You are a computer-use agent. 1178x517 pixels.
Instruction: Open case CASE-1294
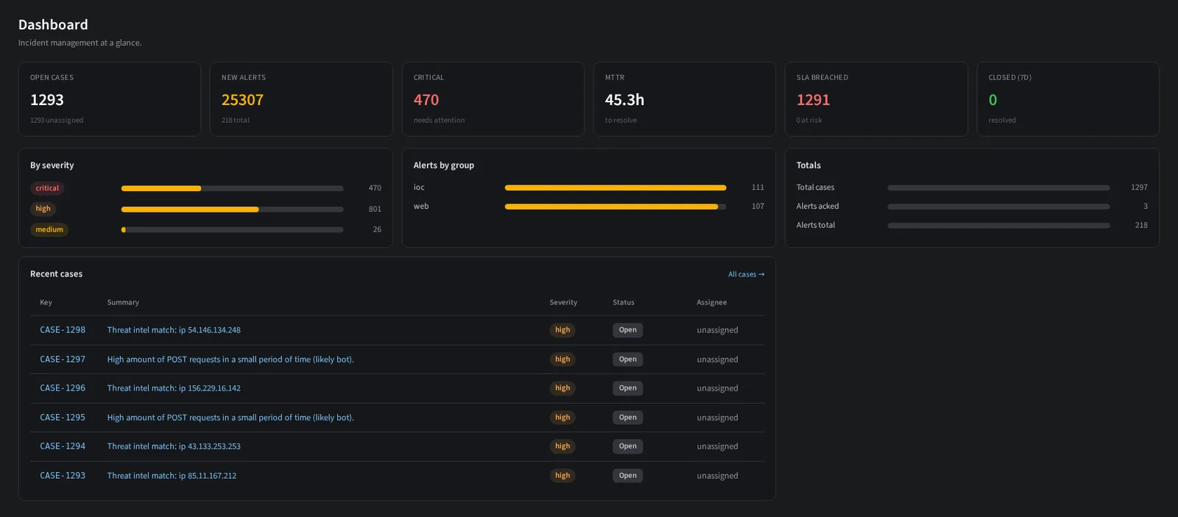(x=63, y=446)
